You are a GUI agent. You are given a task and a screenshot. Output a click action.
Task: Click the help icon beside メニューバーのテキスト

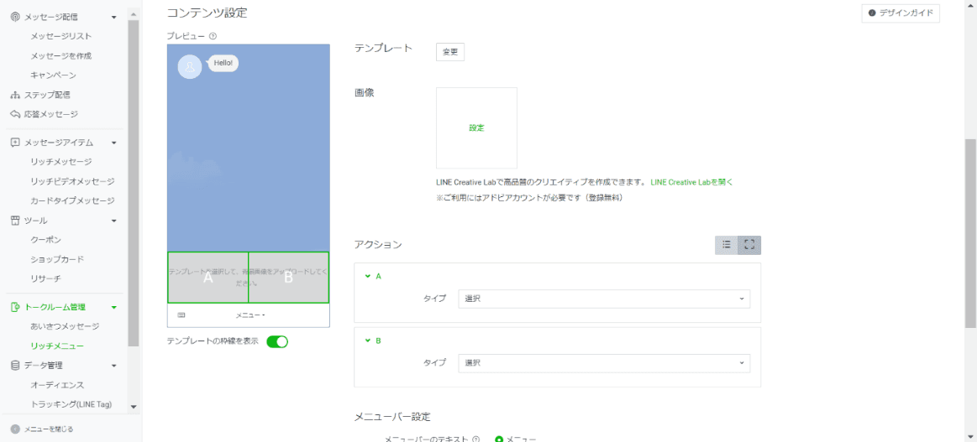(x=476, y=439)
